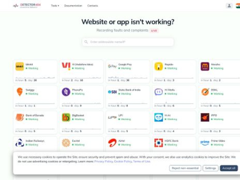Select the HDFC Bank logo
This screenshot has height=180, width=240.
tap(158, 143)
